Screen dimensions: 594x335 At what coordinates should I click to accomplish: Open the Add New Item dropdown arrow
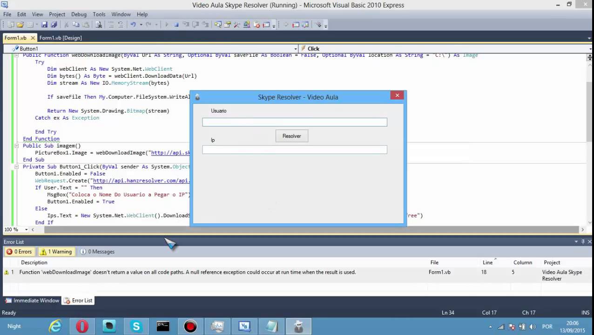[37, 25]
